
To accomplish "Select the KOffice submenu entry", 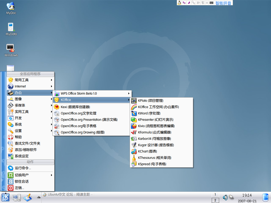I will pos(92,100).
